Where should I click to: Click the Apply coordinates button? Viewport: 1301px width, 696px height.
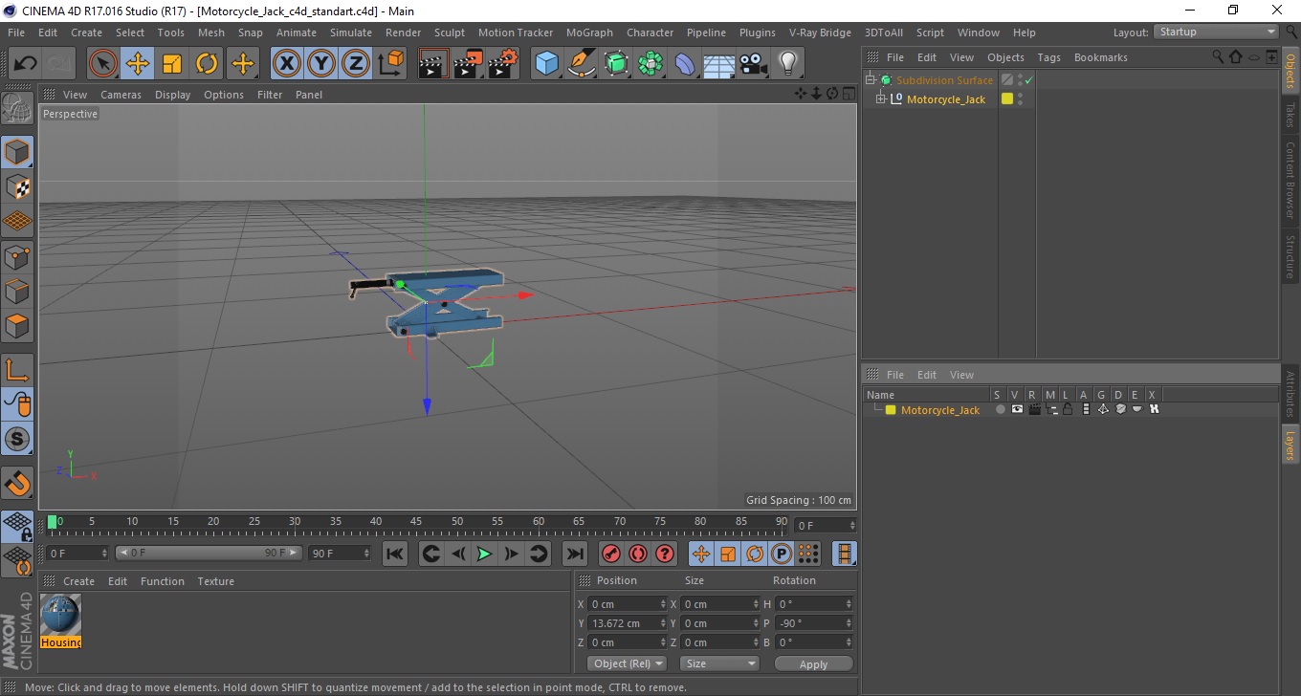point(813,664)
